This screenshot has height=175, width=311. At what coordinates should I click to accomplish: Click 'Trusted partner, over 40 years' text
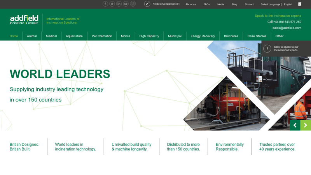[x=277, y=147]
